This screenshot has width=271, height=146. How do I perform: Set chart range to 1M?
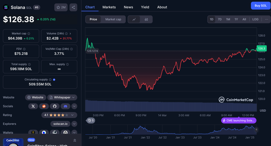228,19
